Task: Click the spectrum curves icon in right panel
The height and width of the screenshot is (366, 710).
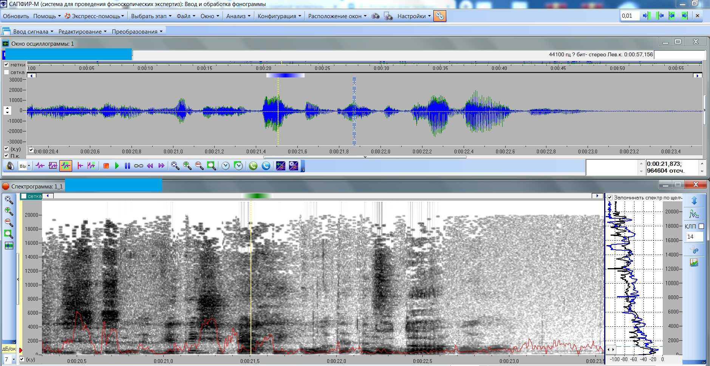Action: (x=694, y=214)
